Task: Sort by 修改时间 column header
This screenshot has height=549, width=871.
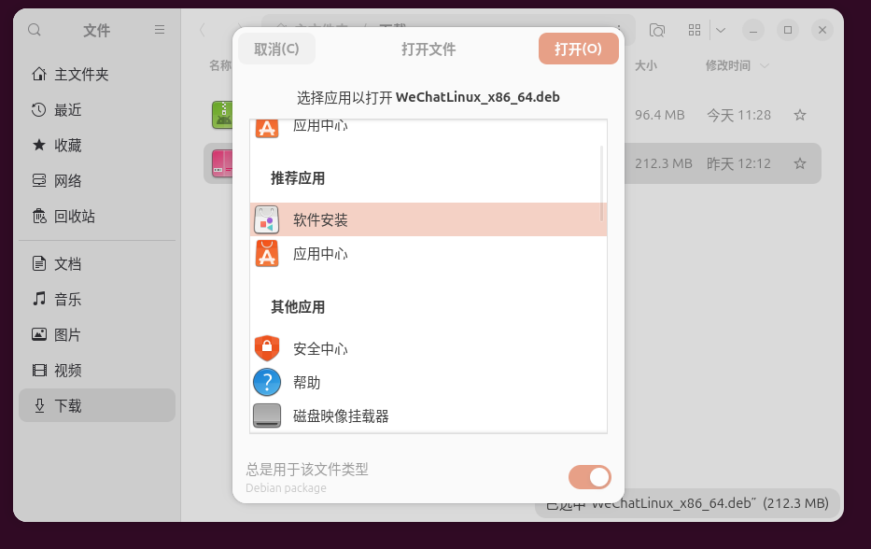Action: (x=728, y=65)
